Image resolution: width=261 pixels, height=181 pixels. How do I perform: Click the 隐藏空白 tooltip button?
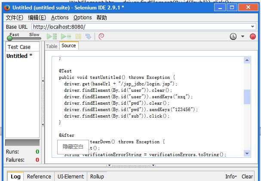73,147
